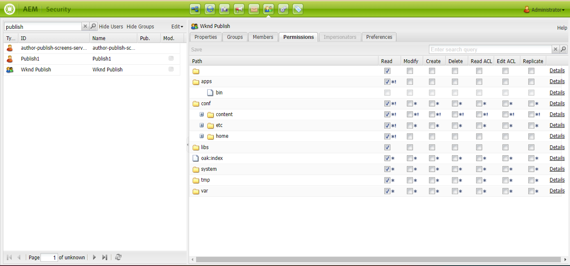Select the Wknd Publish ID cell
Image resolution: width=570 pixels, height=266 pixels.
pyautogui.click(x=54, y=70)
